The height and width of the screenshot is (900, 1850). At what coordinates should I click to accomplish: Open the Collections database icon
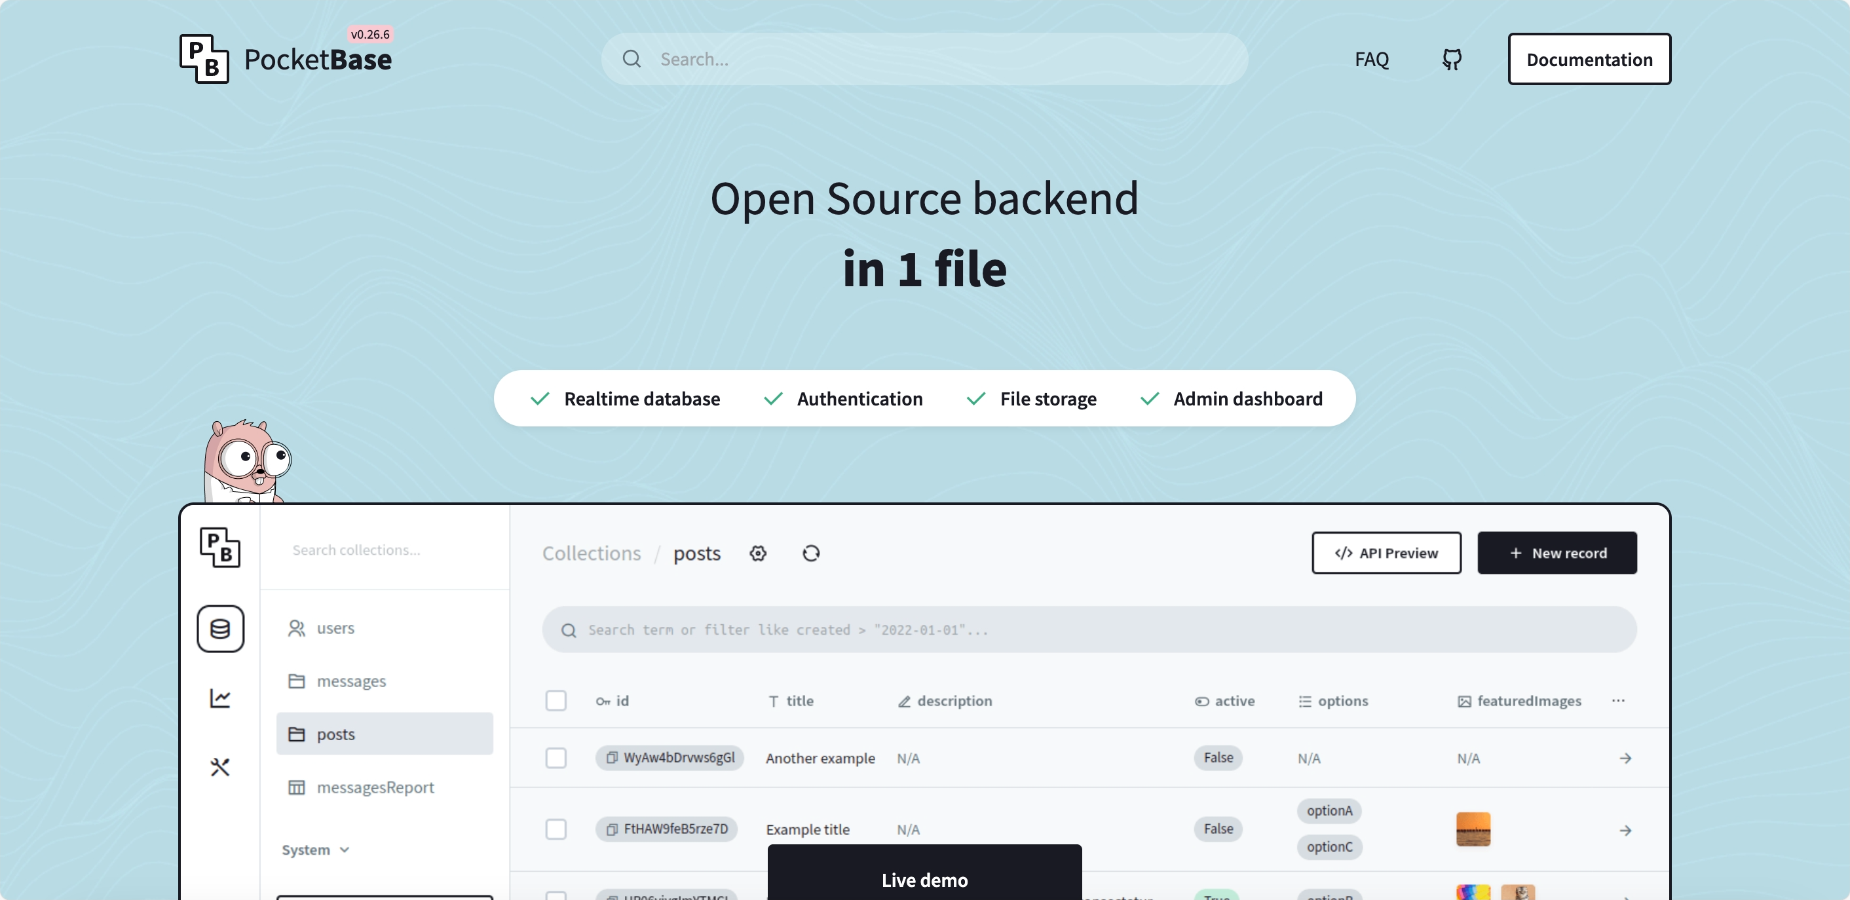219,628
